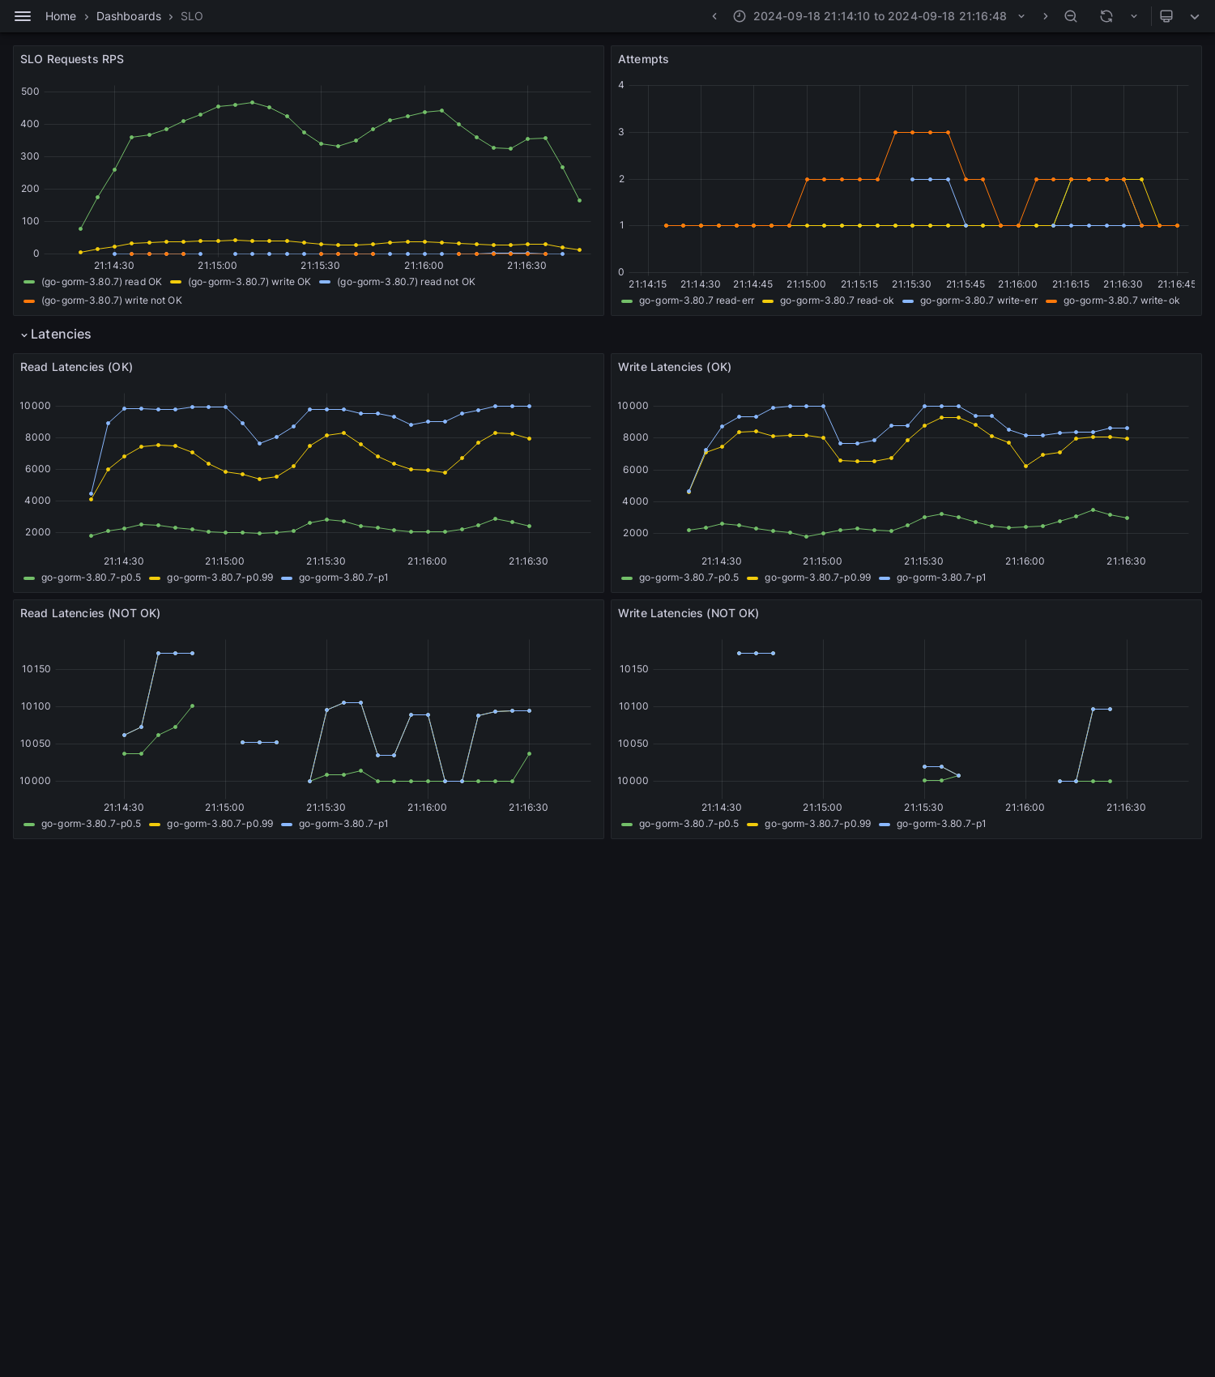The image size is (1215, 1377).
Task: Click blue swatch of p1 in Write Latencies (OK)
Action: point(885,578)
